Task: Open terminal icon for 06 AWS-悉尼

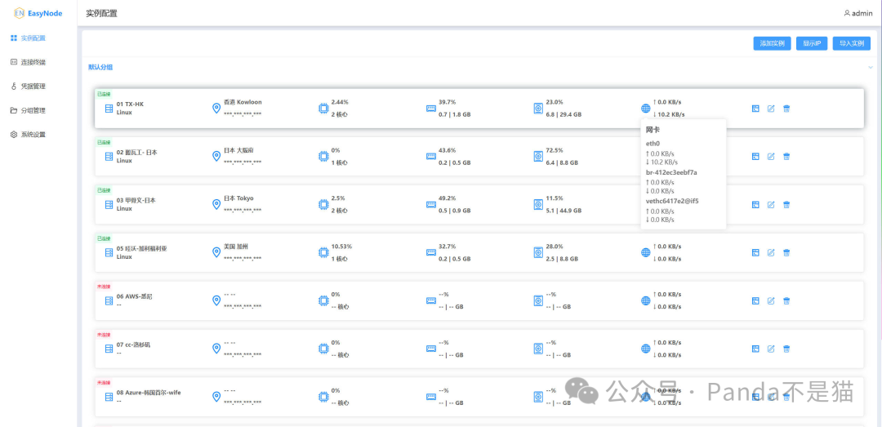Action: [755, 301]
